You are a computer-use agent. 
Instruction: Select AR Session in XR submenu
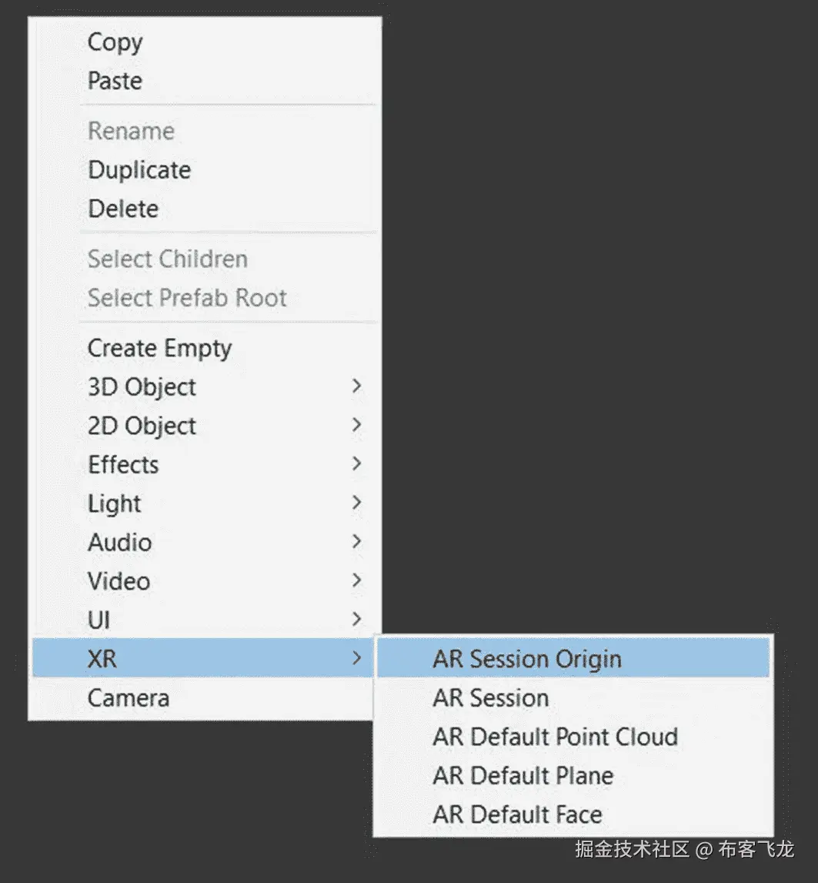tap(491, 698)
